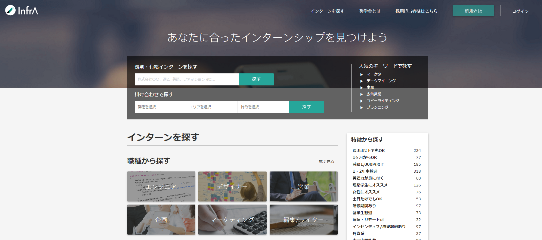Open the 編集/ライター category thumbnail

click(304, 220)
